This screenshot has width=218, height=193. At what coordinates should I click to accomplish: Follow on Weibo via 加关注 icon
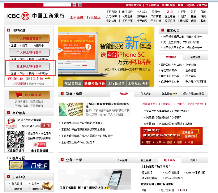(x=40, y=144)
